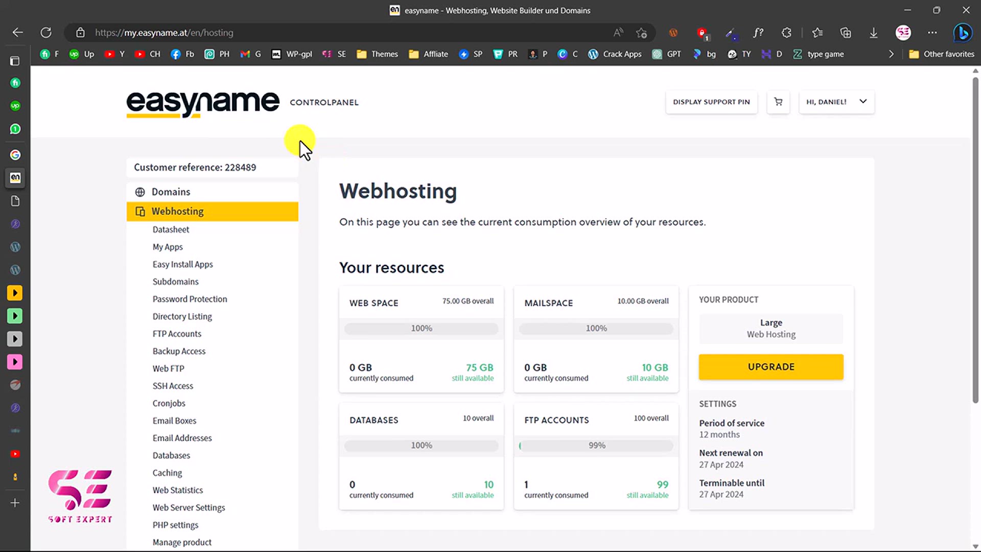Open the Domains menu item
The height and width of the screenshot is (552, 981).
click(x=213, y=192)
